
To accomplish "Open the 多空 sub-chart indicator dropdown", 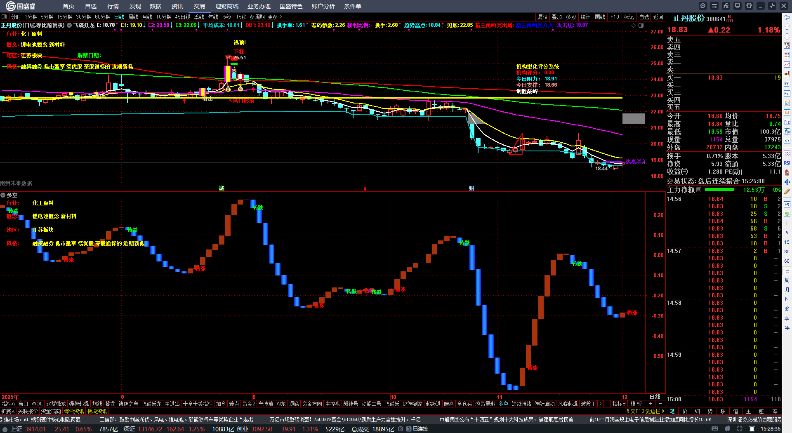I will pyautogui.click(x=3, y=195).
